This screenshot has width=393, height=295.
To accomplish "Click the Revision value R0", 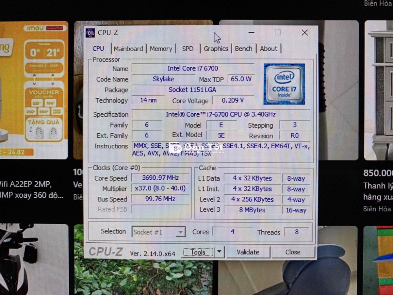I will point(295,136).
